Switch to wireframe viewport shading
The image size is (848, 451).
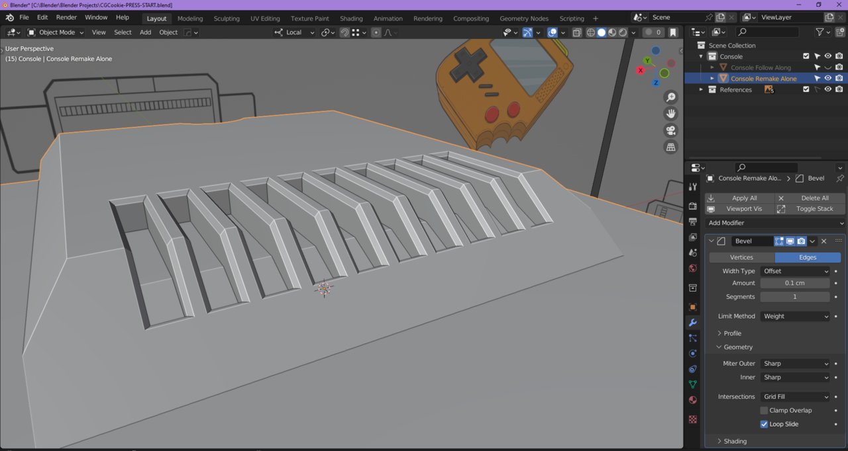coord(591,32)
